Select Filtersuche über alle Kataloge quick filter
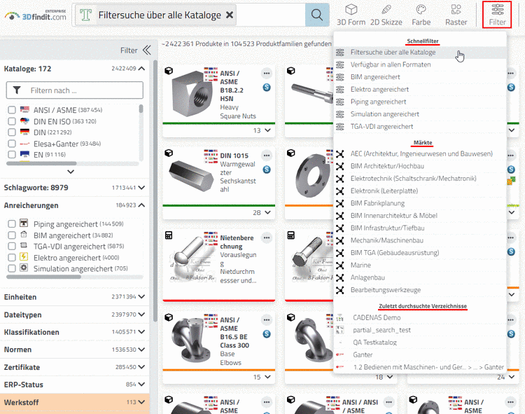 pos(420,53)
